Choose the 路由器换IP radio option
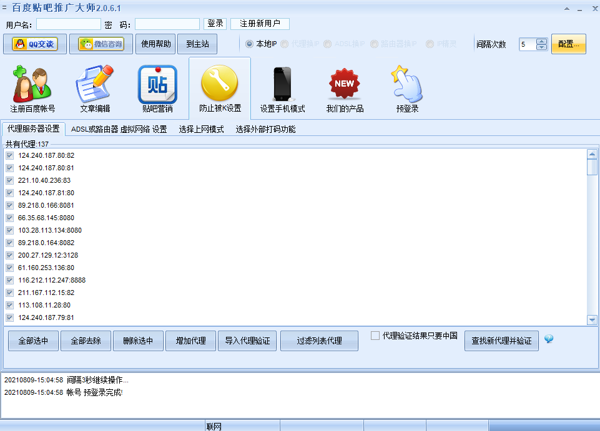Viewport: 600px width, 431px height. tap(374, 44)
